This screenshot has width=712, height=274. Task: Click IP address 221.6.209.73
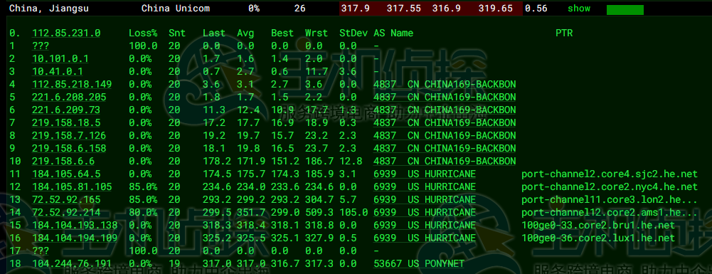point(66,110)
